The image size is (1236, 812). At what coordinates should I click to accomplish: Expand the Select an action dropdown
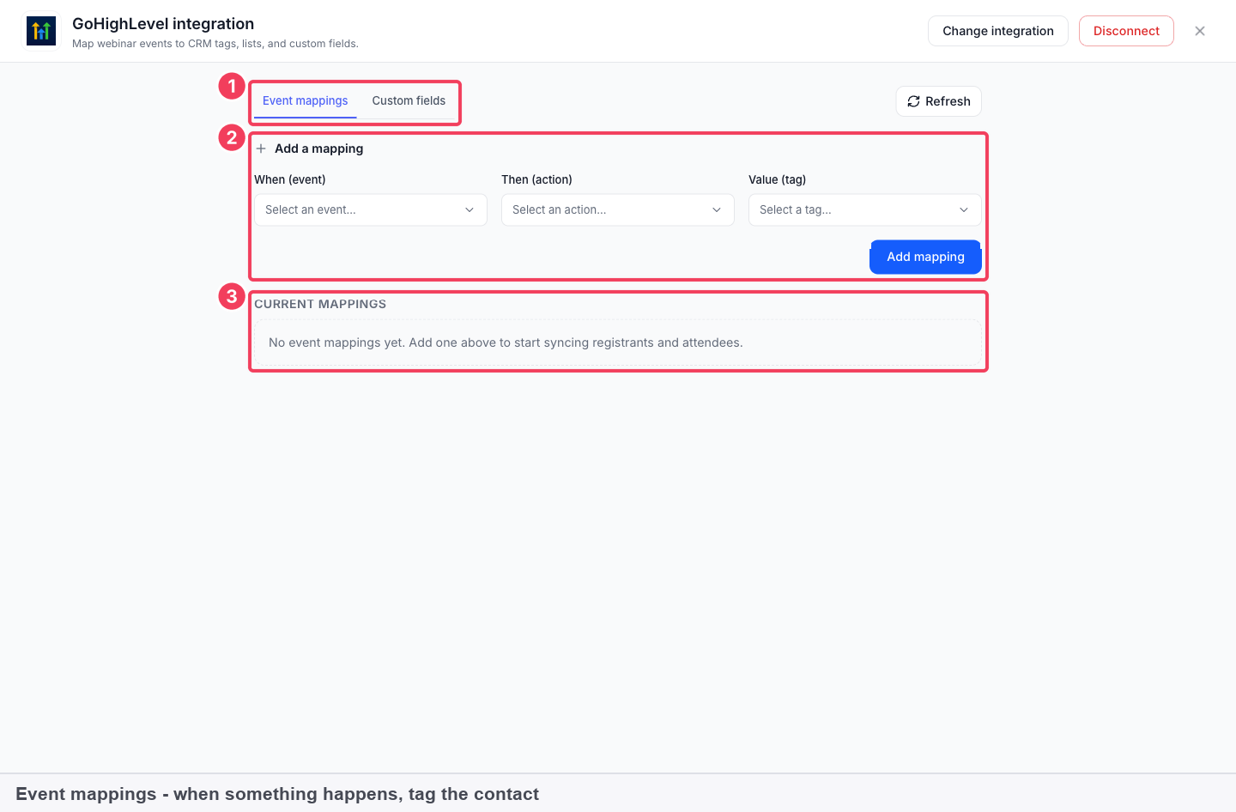pos(618,209)
